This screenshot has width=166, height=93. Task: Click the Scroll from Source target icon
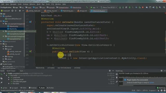(x=12, y=11)
